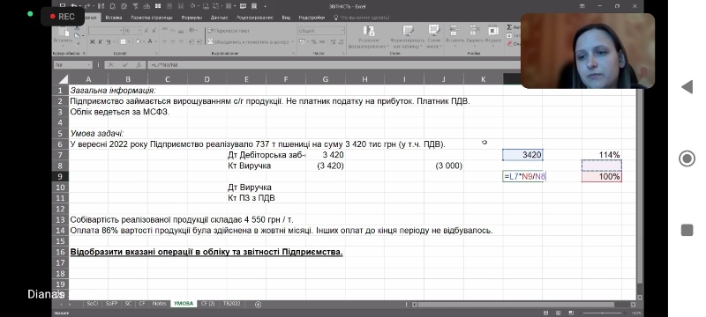Click the Conditional Formatting icon
The height and width of the screenshot is (317, 706).
coord(368,31)
